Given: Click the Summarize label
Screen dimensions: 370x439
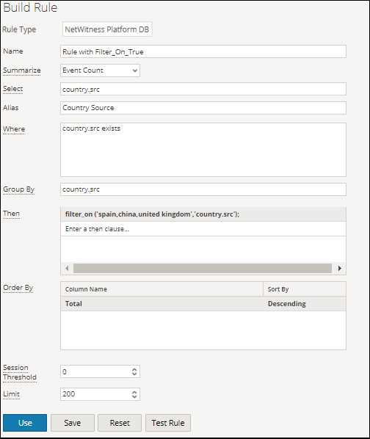Looking at the screenshot, I should click(22, 70).
